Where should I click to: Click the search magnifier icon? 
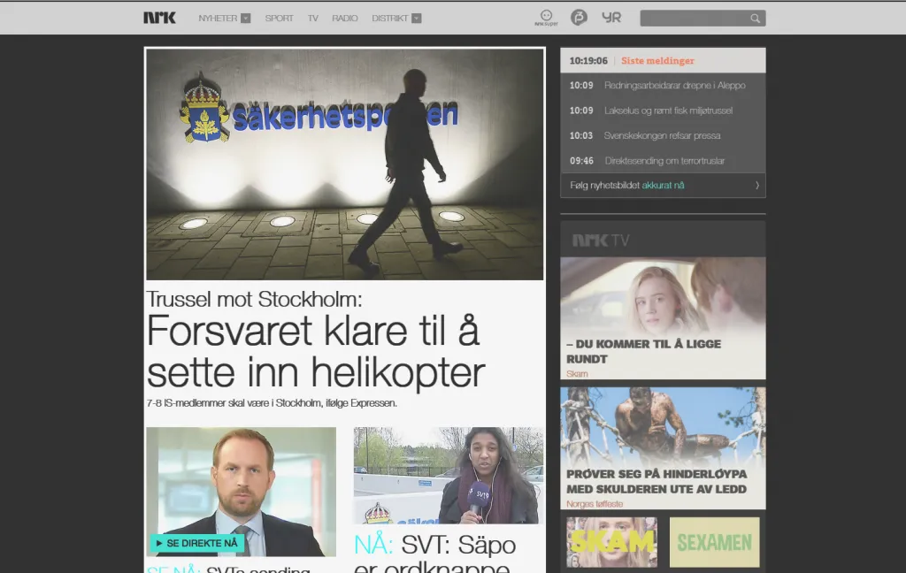pyautogui.click(x=756, y=18)
